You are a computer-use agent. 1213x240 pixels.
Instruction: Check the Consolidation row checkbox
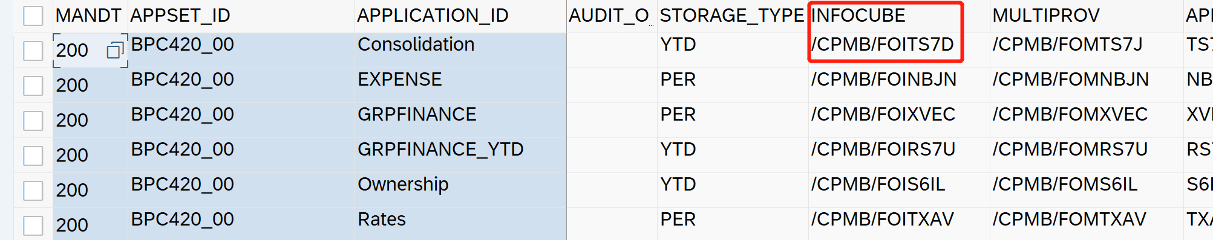[33, 51]
